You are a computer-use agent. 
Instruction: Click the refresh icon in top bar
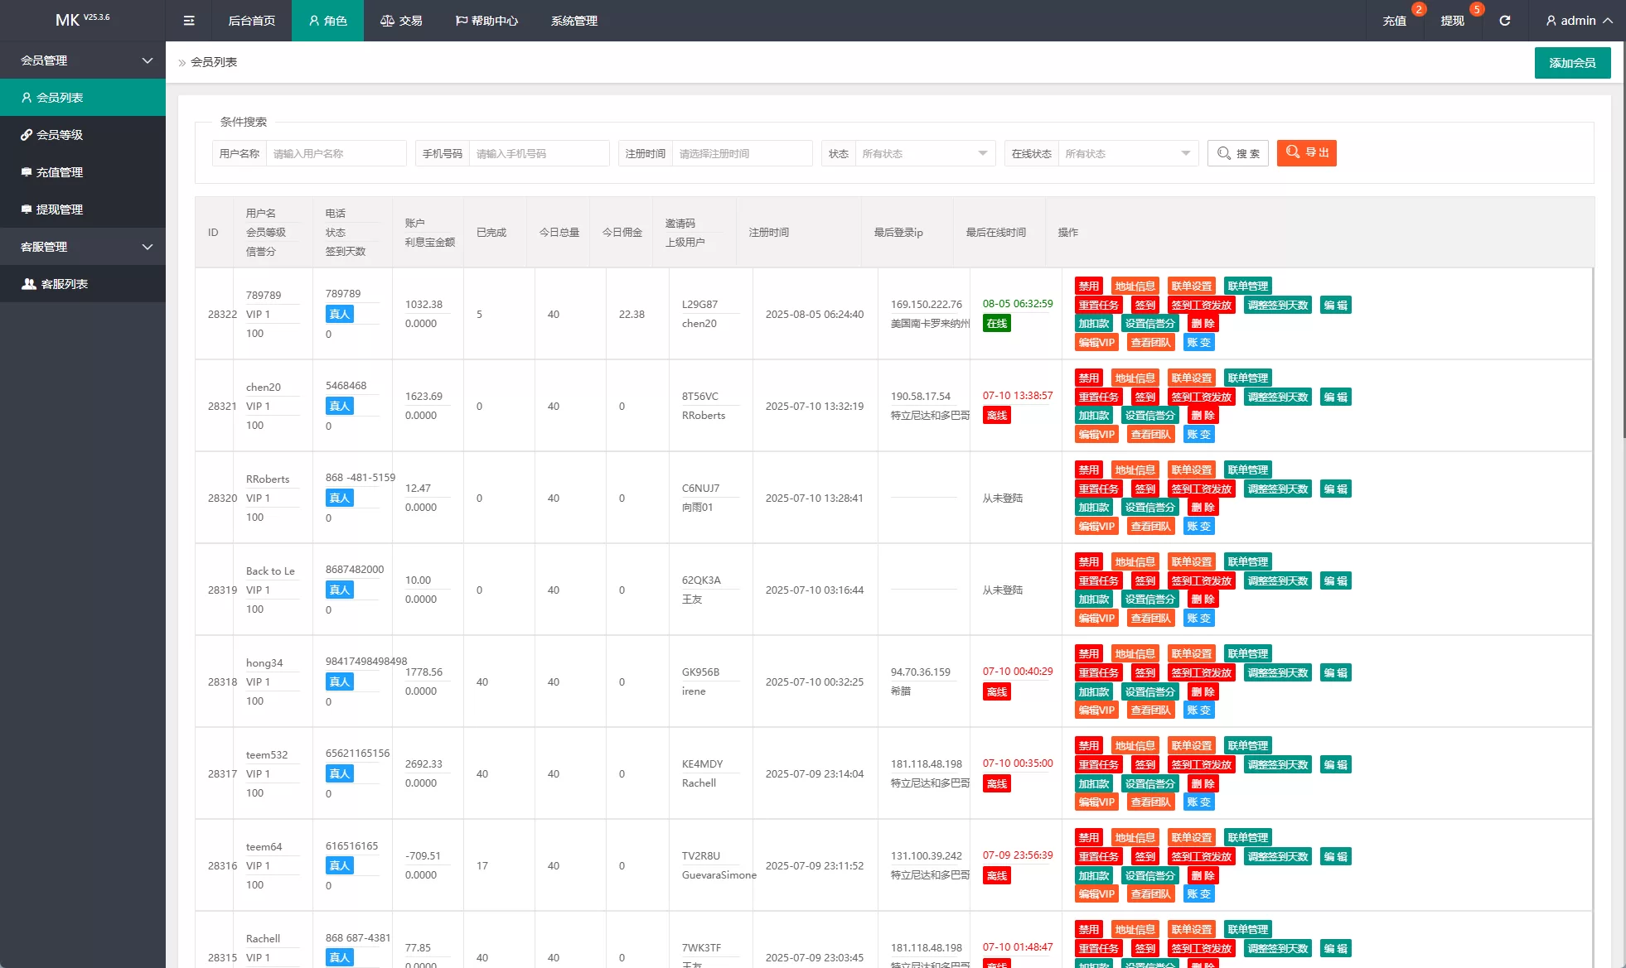click(x=1504, y=21)
